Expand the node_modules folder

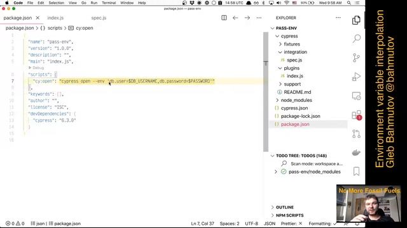click(277, 100)
